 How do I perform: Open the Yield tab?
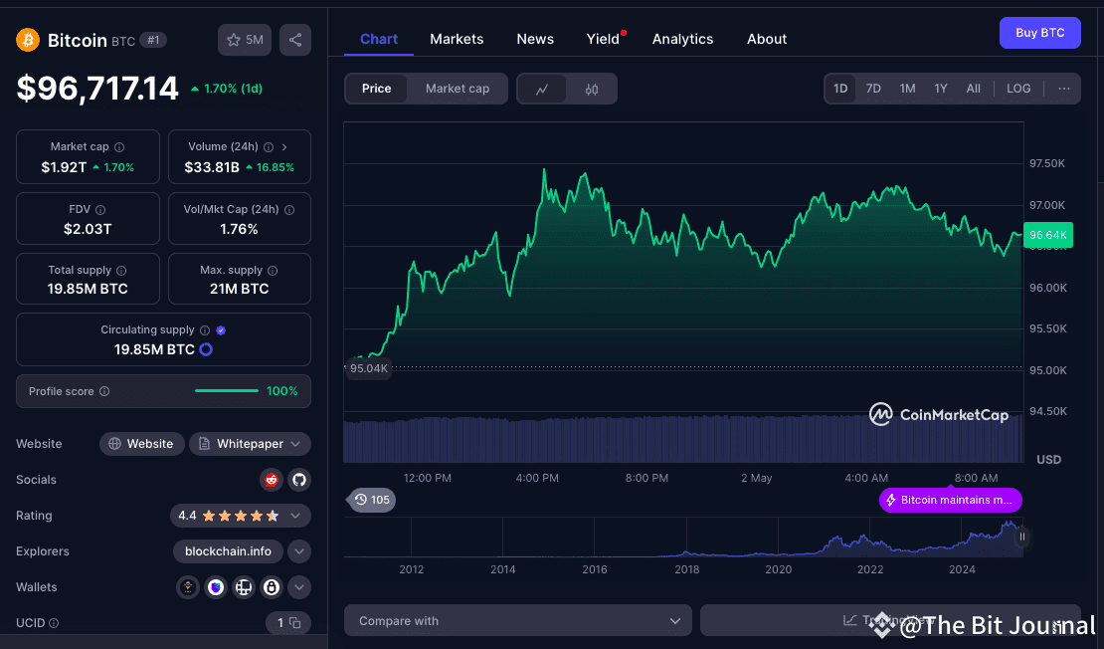pyautogui.click(x=604, y=40)
